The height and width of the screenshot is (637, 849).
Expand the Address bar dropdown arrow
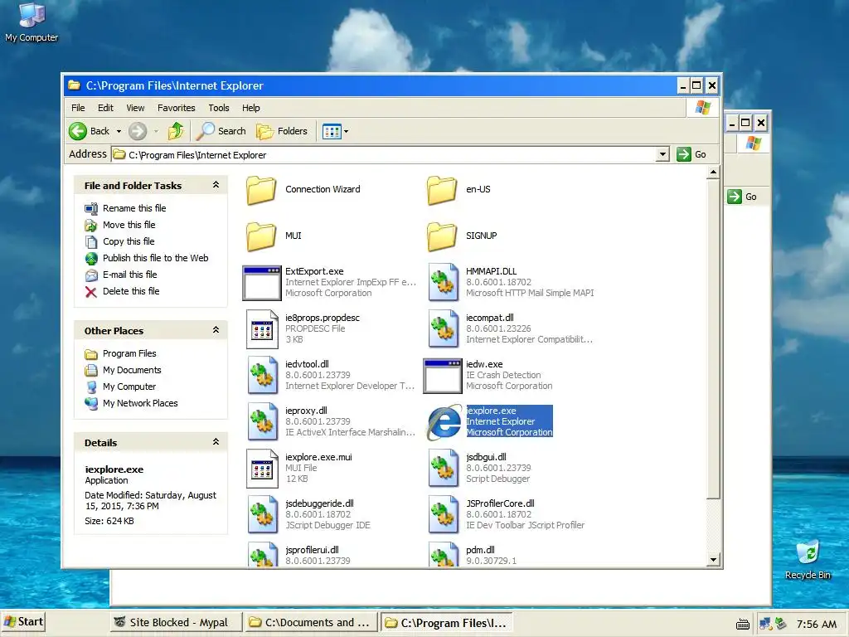click(x=662, y=154)
